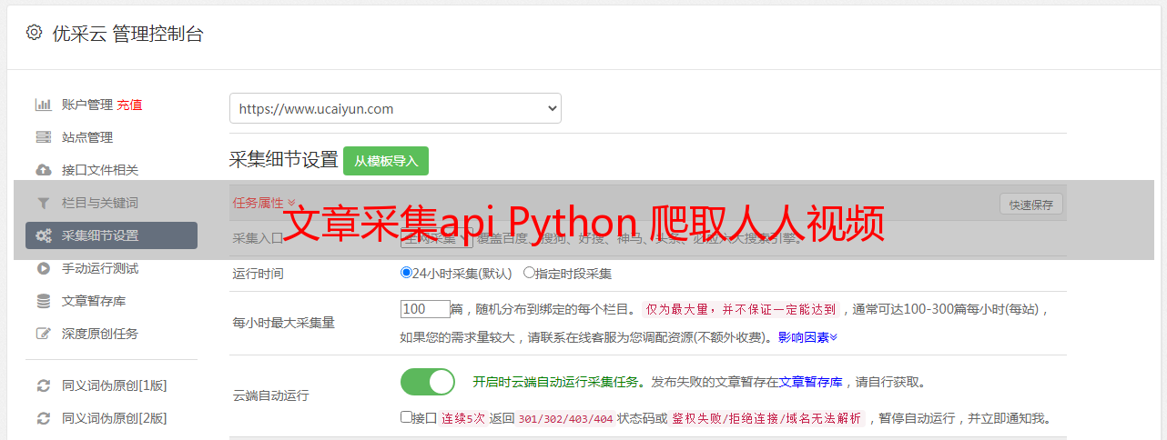Click the 开启时云端自动运行采集任务 text

pyautogui.click(x=556, y=382)
